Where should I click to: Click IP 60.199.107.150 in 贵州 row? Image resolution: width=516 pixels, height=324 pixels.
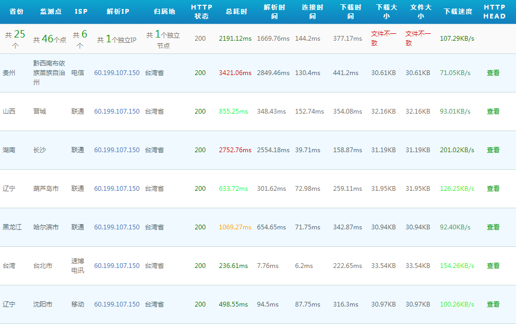[x=117, y=73]
